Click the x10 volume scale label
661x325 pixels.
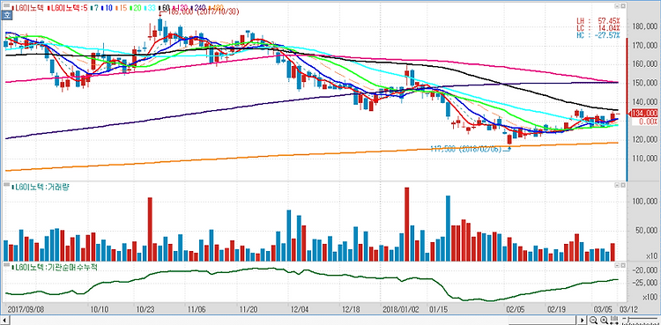click(651, 256)
